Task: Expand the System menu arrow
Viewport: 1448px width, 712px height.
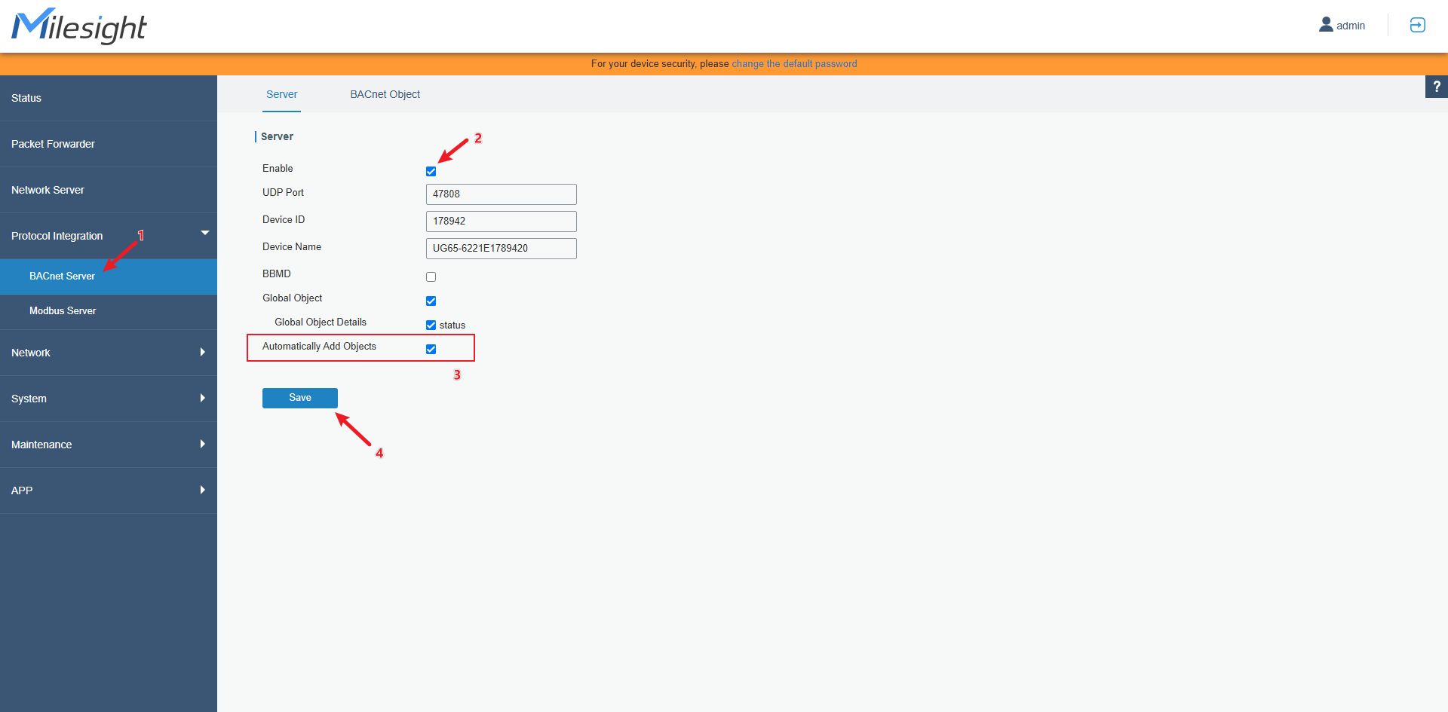Action: pos(202,398)
